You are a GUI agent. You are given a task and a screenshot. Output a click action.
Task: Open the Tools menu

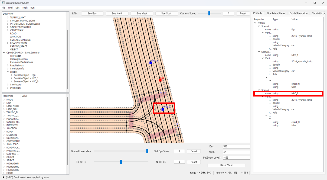[x=25, y=8]
